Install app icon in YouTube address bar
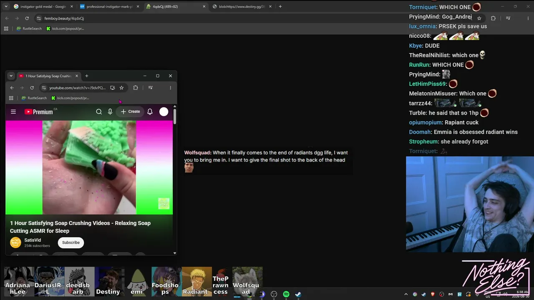 click(x=112, y=87)
